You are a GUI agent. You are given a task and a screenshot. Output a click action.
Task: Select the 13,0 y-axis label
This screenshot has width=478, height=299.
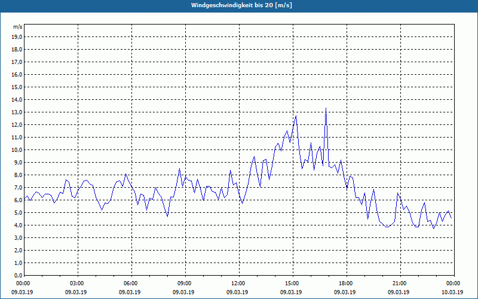point(17,112)
